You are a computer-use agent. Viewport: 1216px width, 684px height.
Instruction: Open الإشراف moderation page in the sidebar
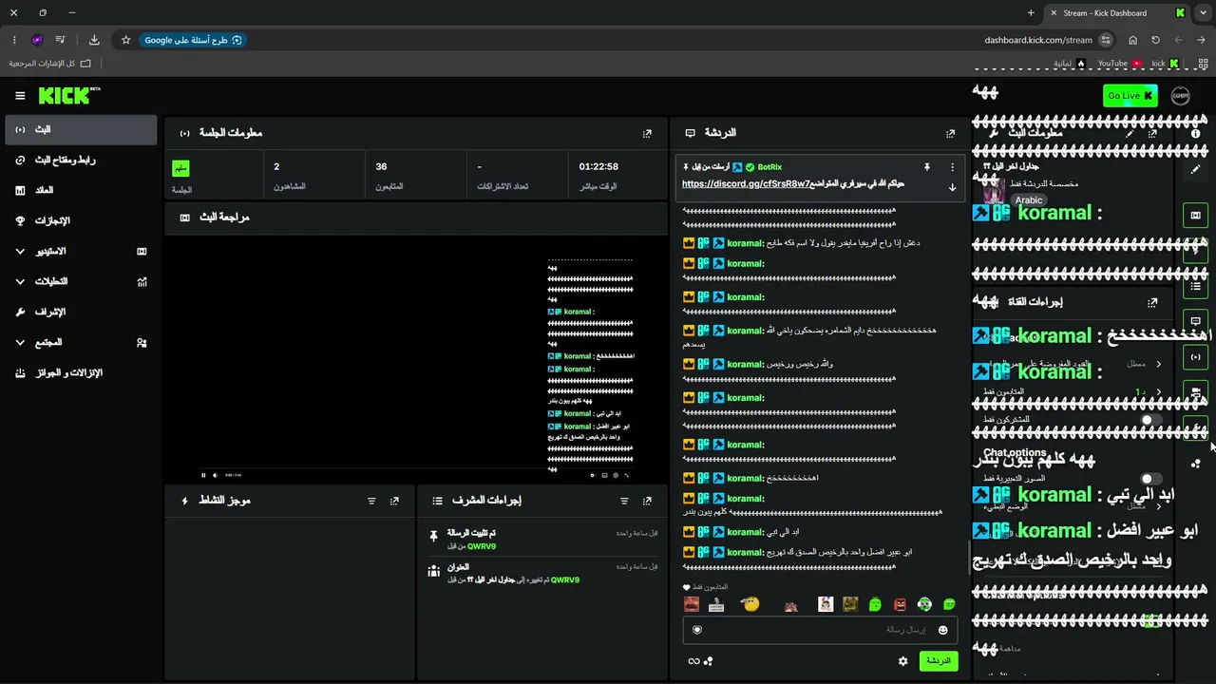point(81,312)
